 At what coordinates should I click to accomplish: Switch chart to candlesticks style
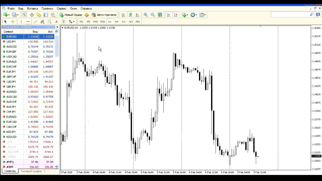pyautogui.click(x=130, y=15)
